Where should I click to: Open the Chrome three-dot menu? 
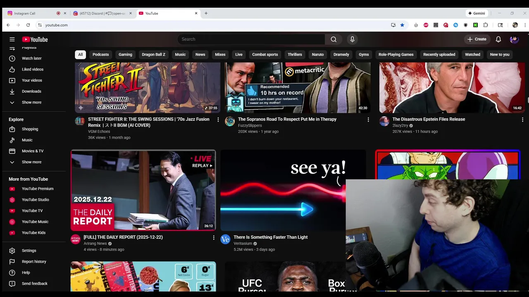pos(525,25)
